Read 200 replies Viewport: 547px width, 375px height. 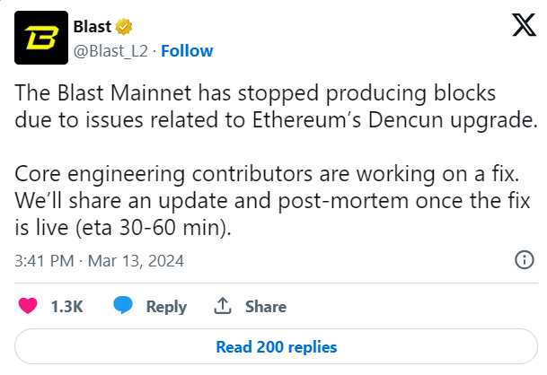(276, 347)
